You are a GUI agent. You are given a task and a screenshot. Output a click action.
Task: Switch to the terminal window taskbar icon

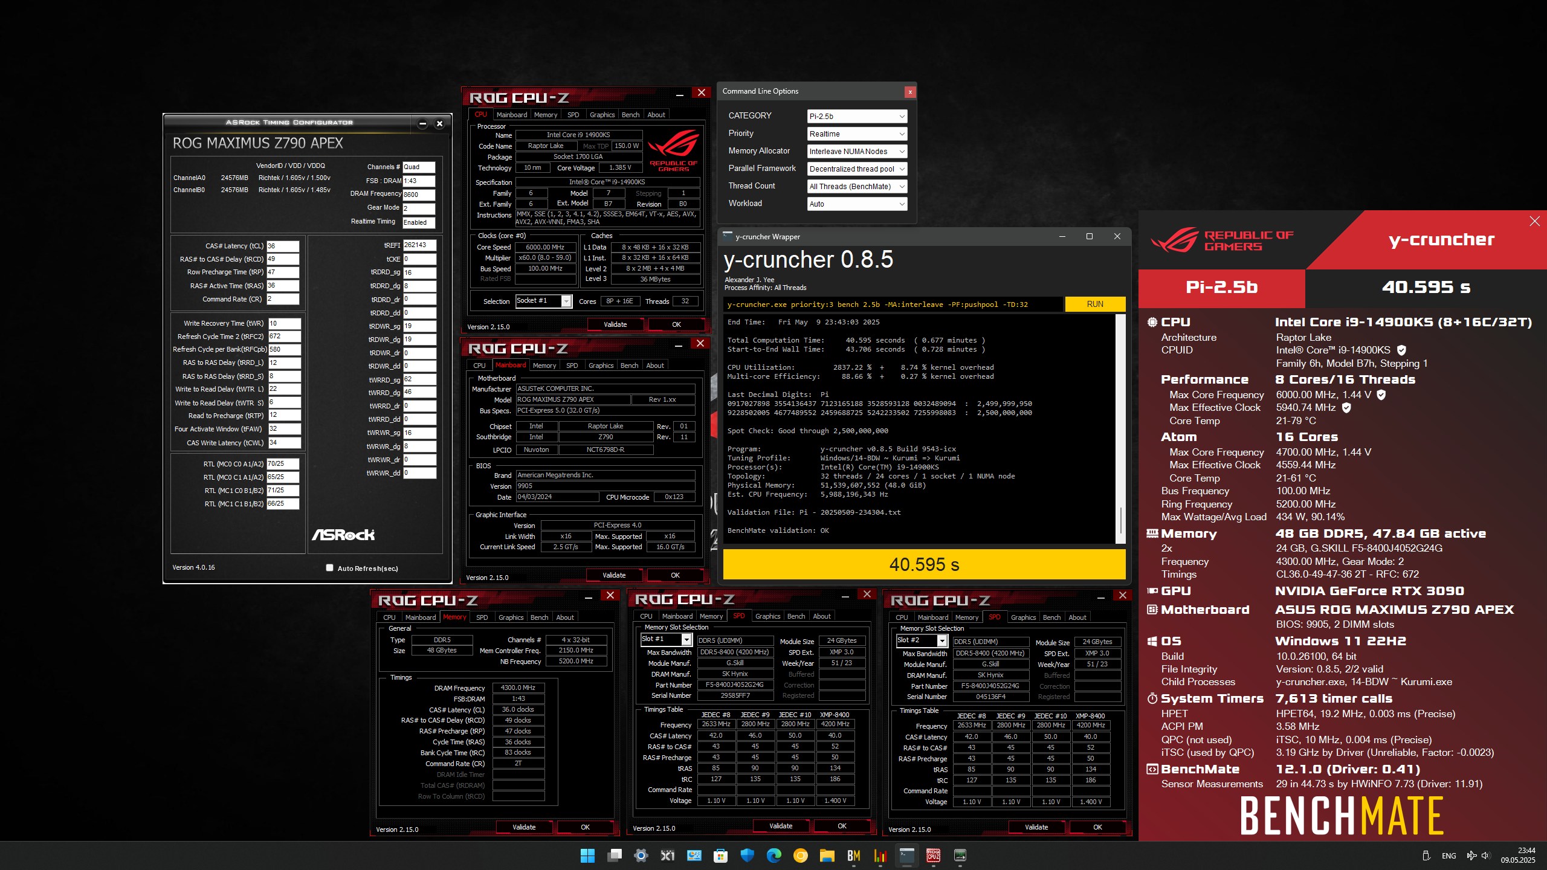[x=906, y=855]
